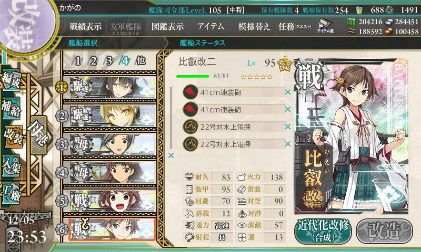
Task: Open the アイテム屋 item shop icon
Action: pos(325,26)
